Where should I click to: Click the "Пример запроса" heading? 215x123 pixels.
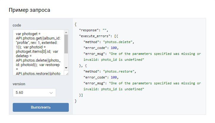(x=29, y=10)
